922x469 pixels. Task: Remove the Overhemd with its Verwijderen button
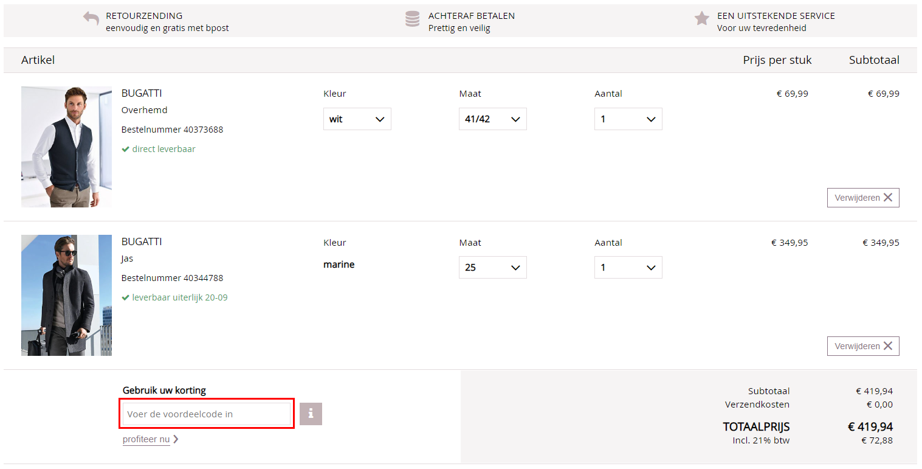tap(863, 198)
